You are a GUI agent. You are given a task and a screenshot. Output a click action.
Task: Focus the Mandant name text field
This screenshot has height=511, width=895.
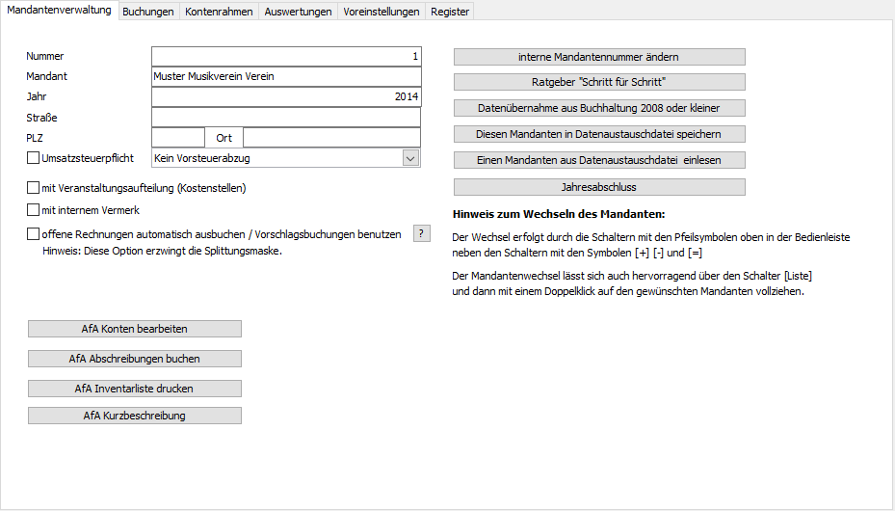pyautogui.click(x=286, y=76)
